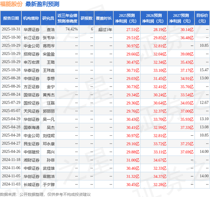Screen dimensions: 210x197
Task: Click the 2027预测净利润 column header
Action: click(181, 18)
